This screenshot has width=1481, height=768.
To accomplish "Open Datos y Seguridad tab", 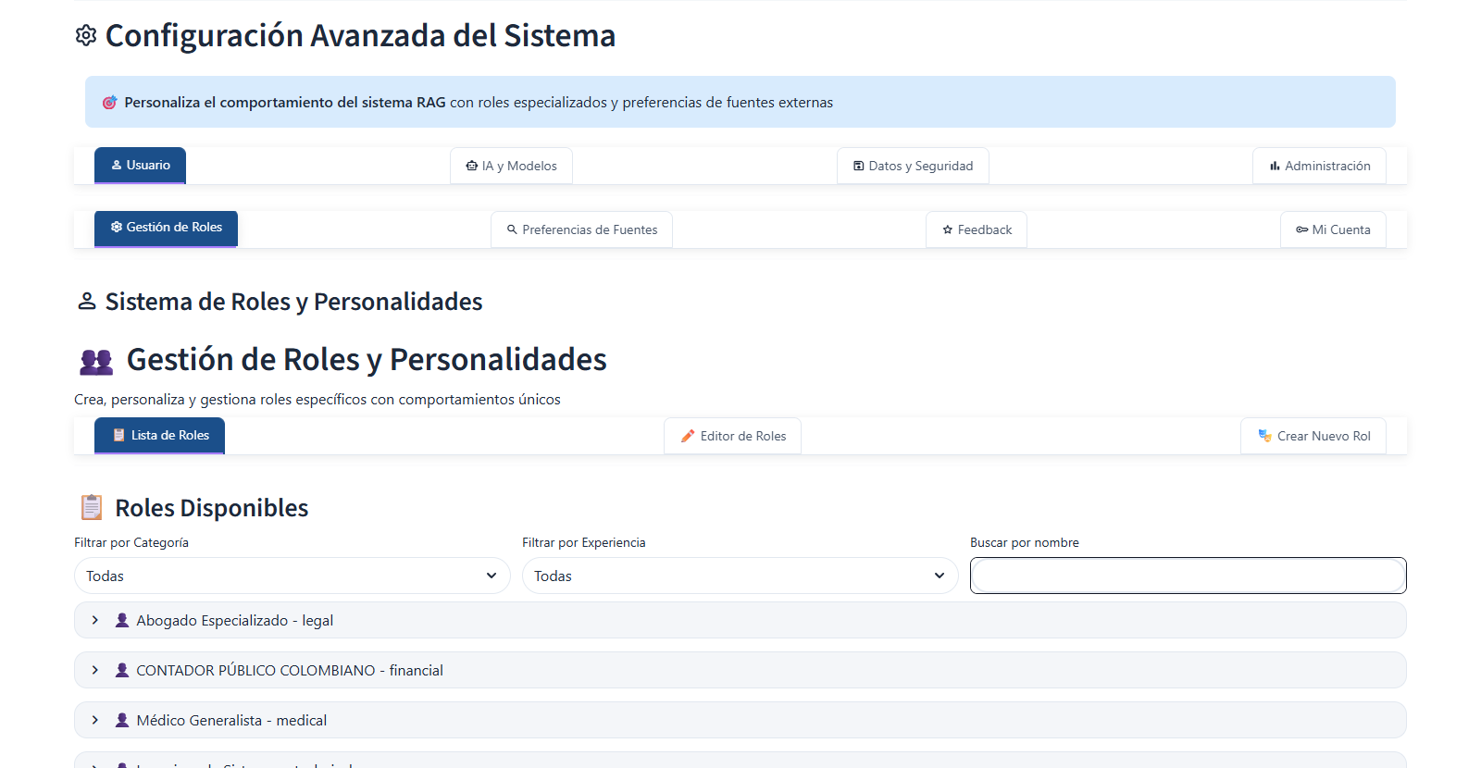I will click(913, 166).
